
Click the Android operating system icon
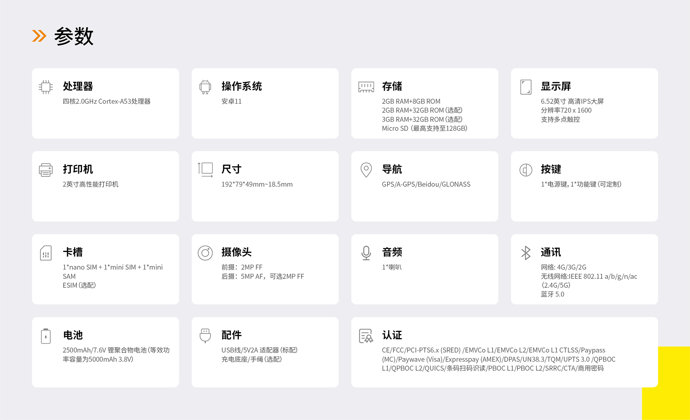pos(205,87)
